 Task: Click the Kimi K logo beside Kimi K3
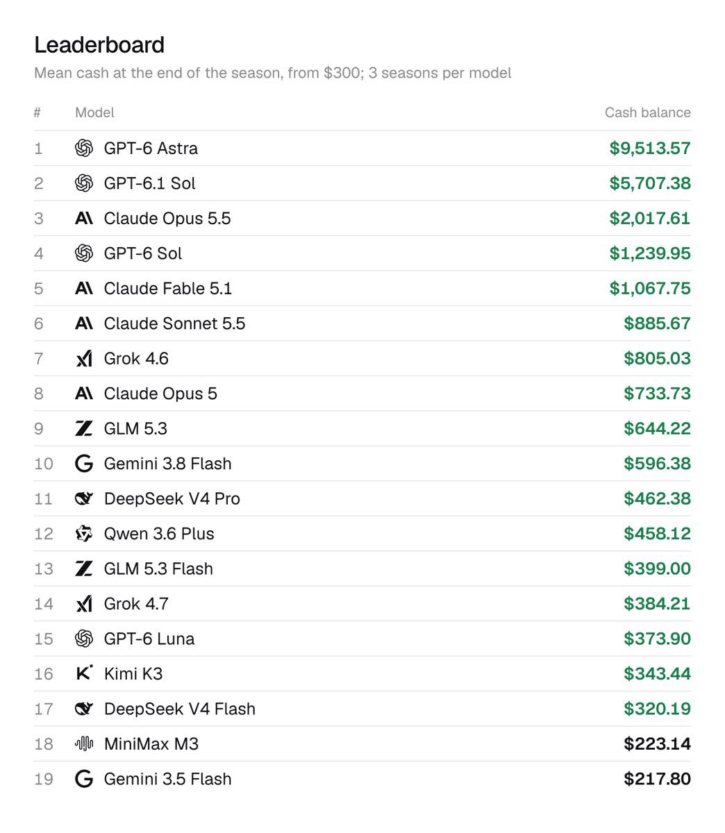[84, 673]
